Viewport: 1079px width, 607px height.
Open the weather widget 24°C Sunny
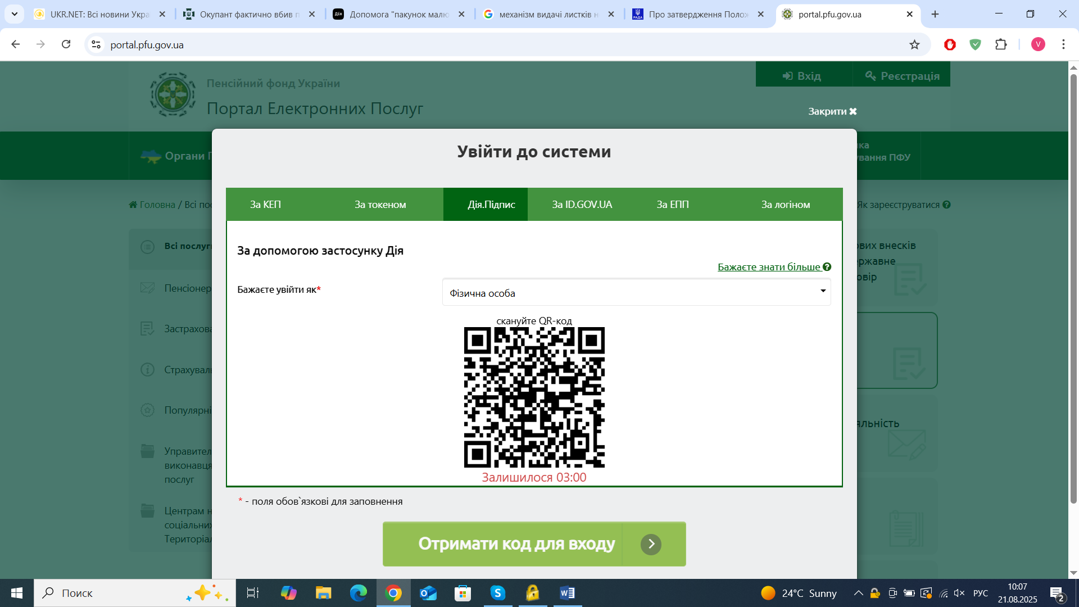(x=799, y=593)
